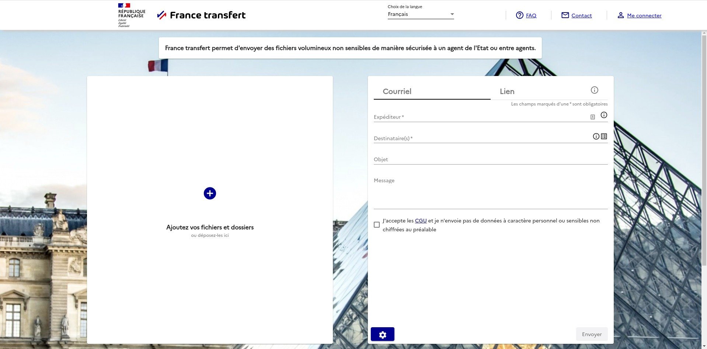The width and height of the screenshot is (707, 349).
Task: Click 'Les champs marqués d'une * sont obligatoires'
Action: (559, 104)
